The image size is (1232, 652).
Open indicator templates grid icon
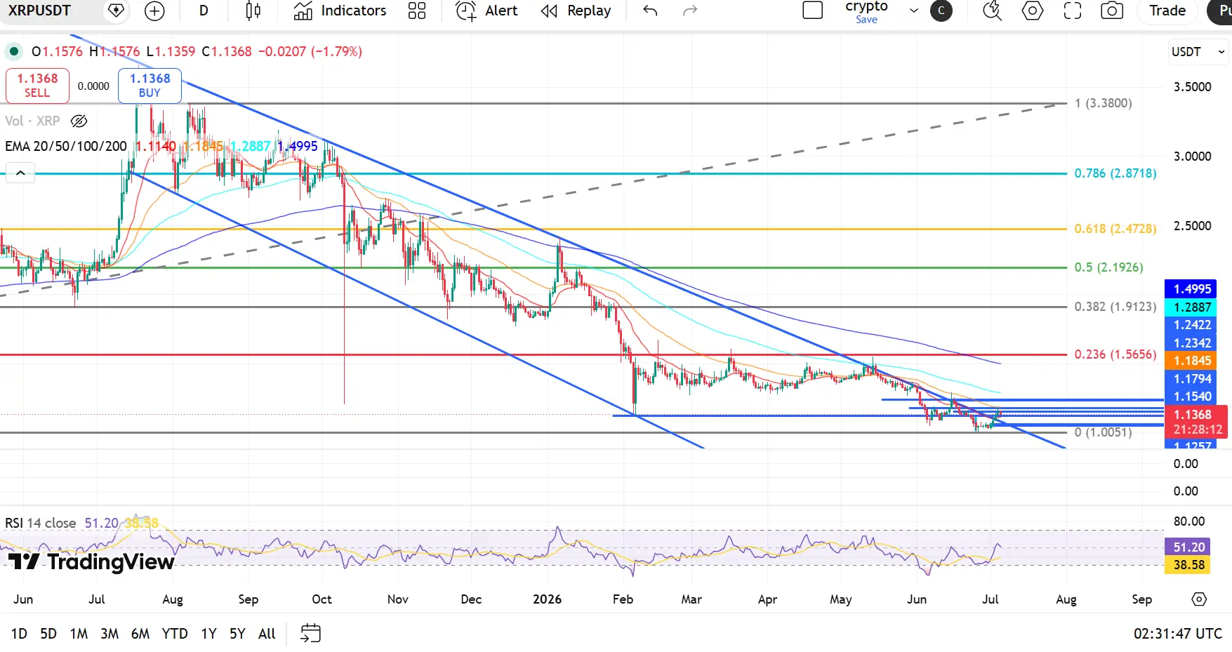click(x=417, y=11)
